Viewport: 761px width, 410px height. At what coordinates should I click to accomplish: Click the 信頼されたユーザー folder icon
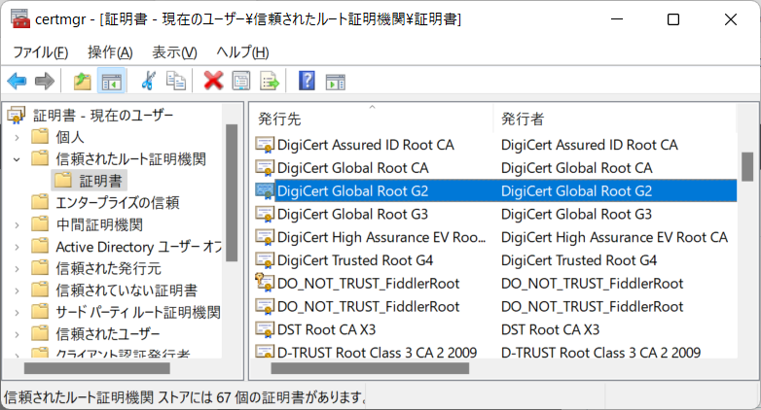tap(40, 333)
